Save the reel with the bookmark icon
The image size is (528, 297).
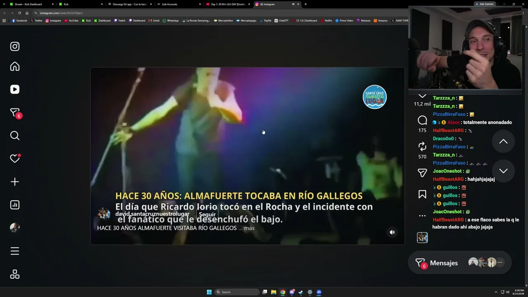point(422,194)
